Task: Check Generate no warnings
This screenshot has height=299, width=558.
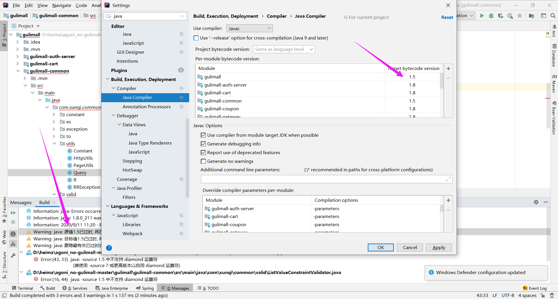Action: point(203,161)
